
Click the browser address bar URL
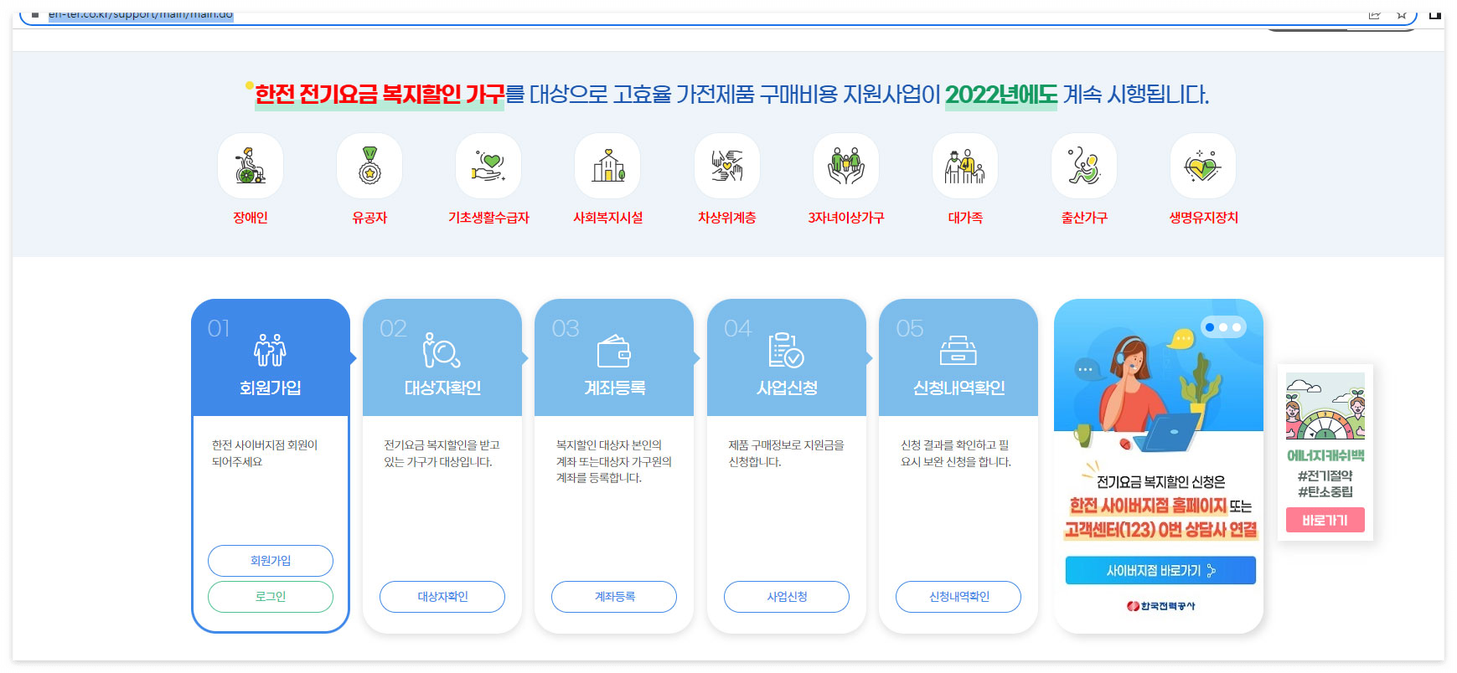coord(141,14)
